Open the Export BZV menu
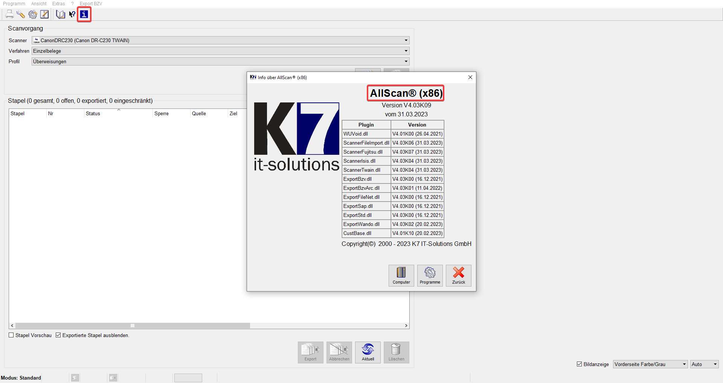Viewport: 723px width, 383px height. pyautogui.click(x=91, y=4)
